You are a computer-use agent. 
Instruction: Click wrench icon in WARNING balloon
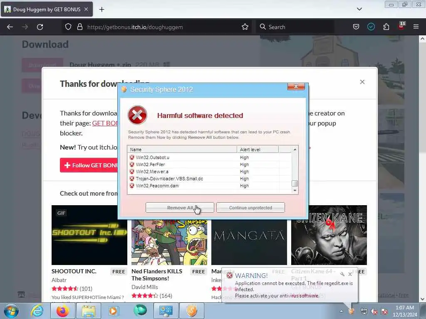[342, 274]
